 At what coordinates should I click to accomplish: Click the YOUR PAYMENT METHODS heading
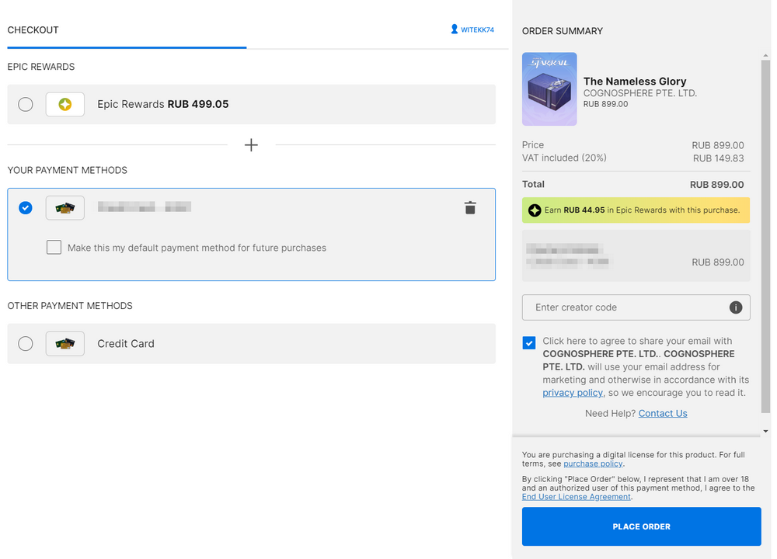click(x=68, y=170)
